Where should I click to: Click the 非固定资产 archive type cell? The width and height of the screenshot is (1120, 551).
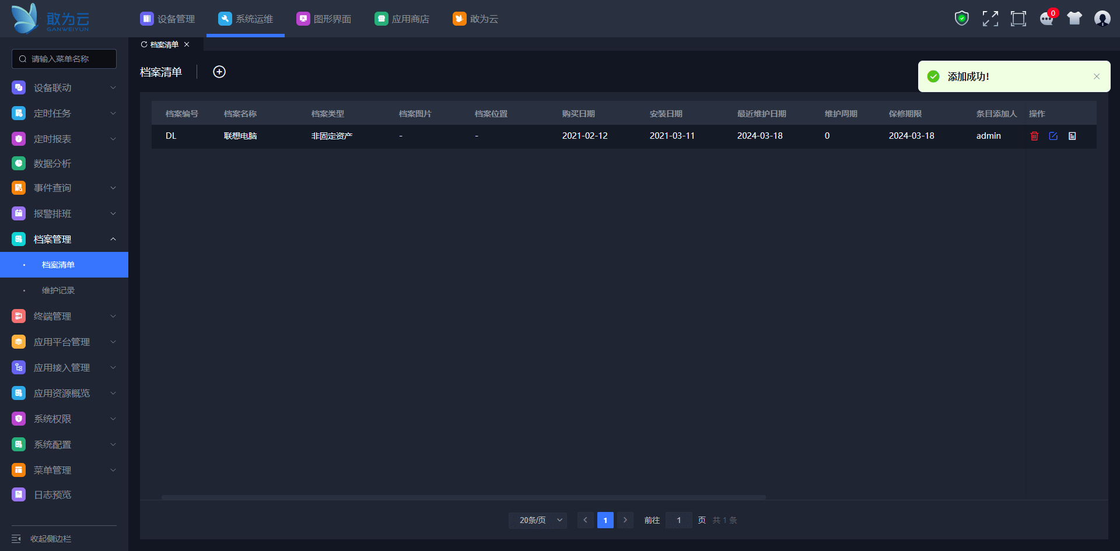coord(332,136)
